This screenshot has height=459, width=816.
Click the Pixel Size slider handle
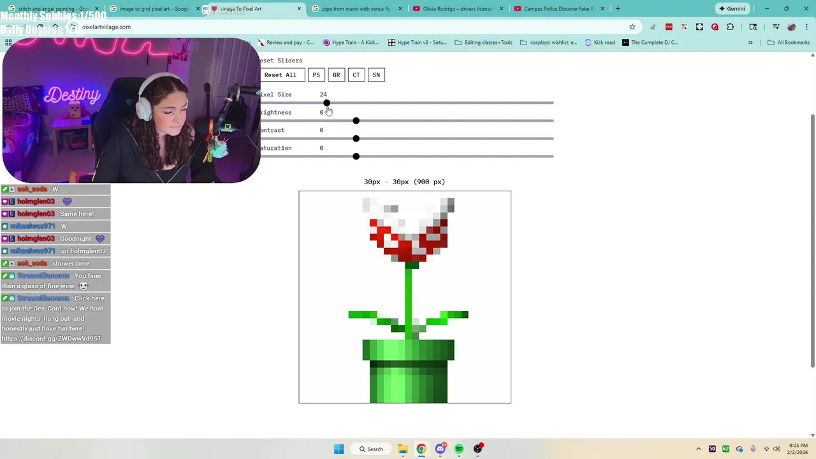(326, 103)
